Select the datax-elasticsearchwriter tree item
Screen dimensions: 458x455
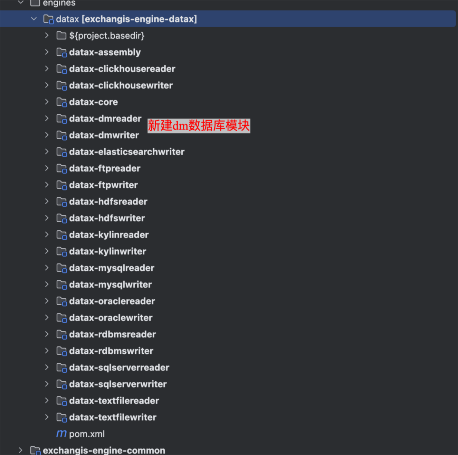pos(126,152)
